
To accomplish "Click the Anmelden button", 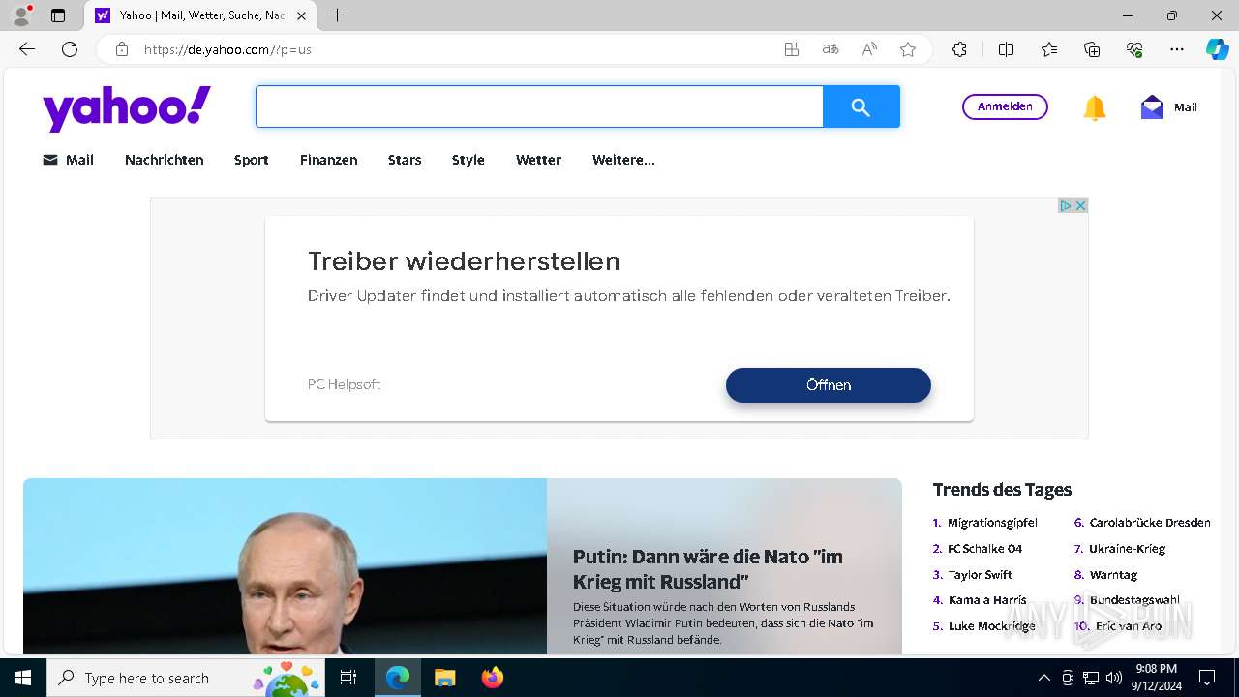I will coord(1005,106).
